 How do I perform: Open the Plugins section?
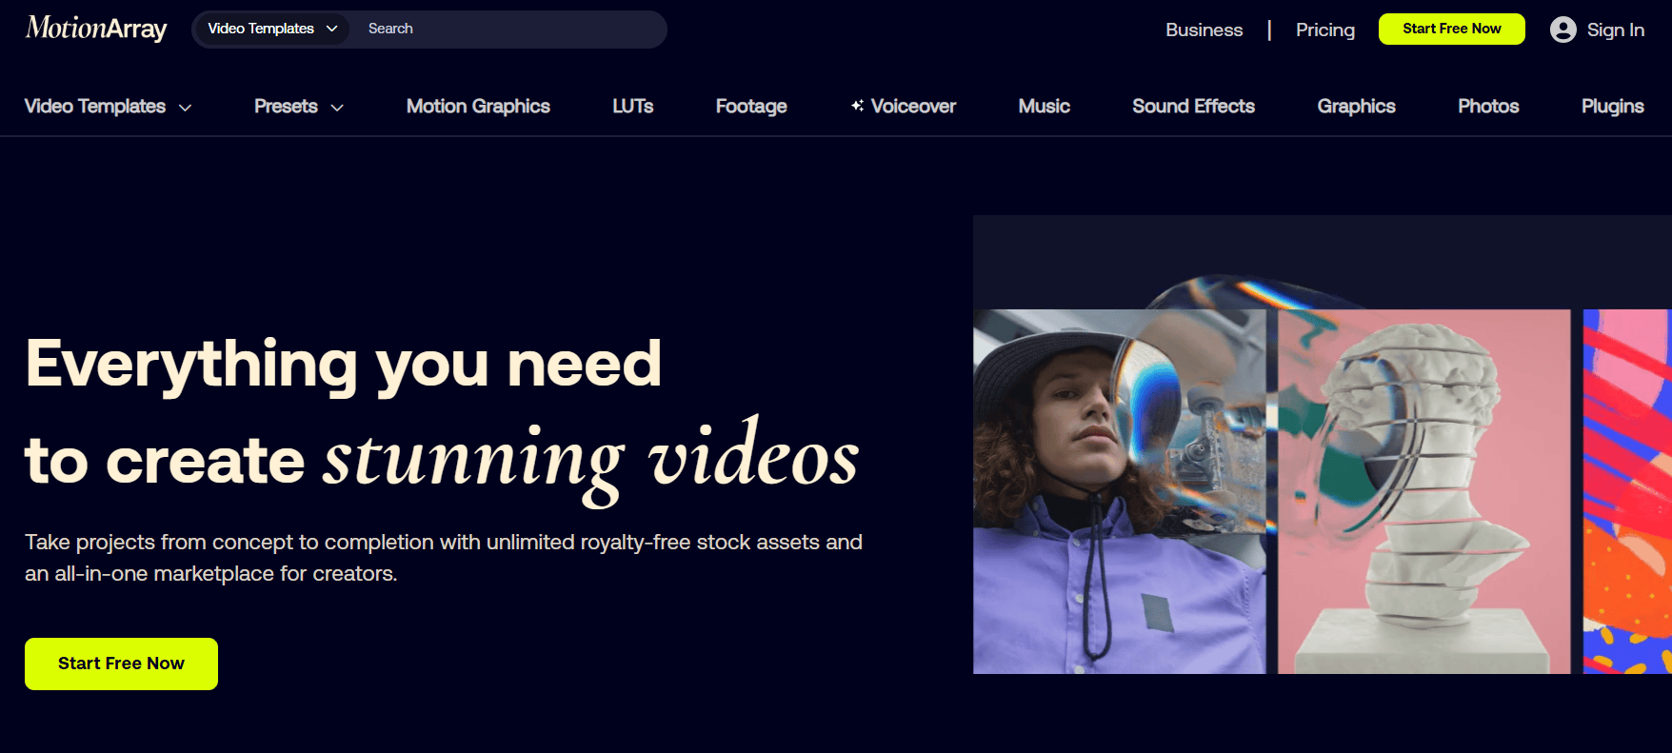point(1612,106)
